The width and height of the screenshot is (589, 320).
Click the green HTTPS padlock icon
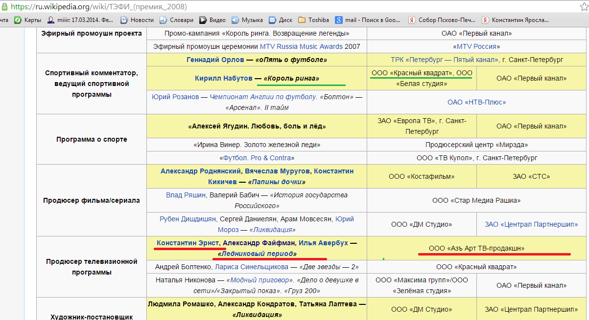[x=4, y=7]
